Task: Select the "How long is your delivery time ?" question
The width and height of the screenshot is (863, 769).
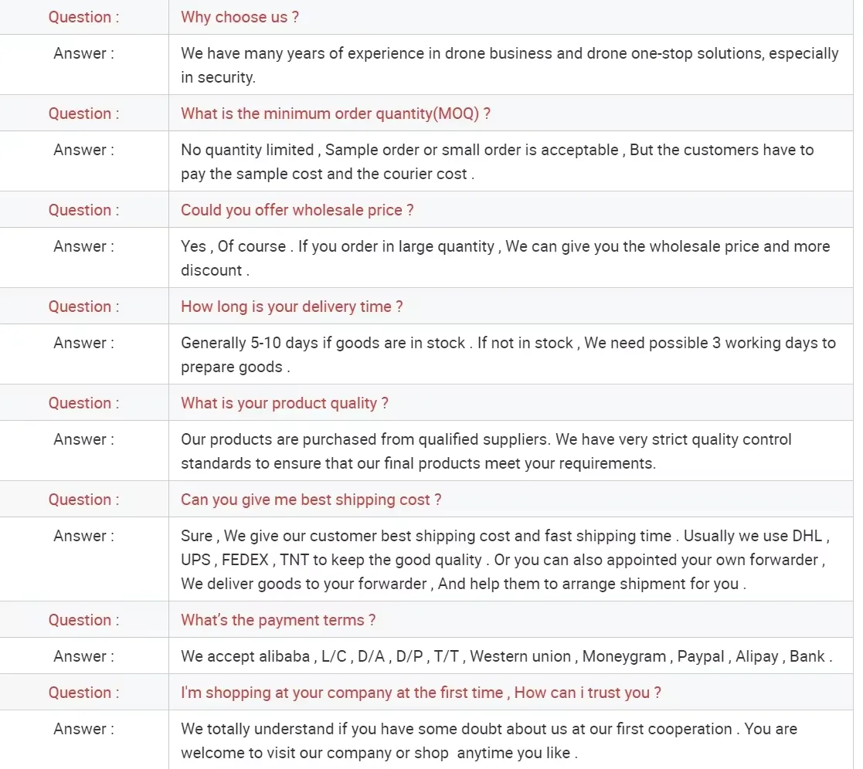Action: coord(291,307)
